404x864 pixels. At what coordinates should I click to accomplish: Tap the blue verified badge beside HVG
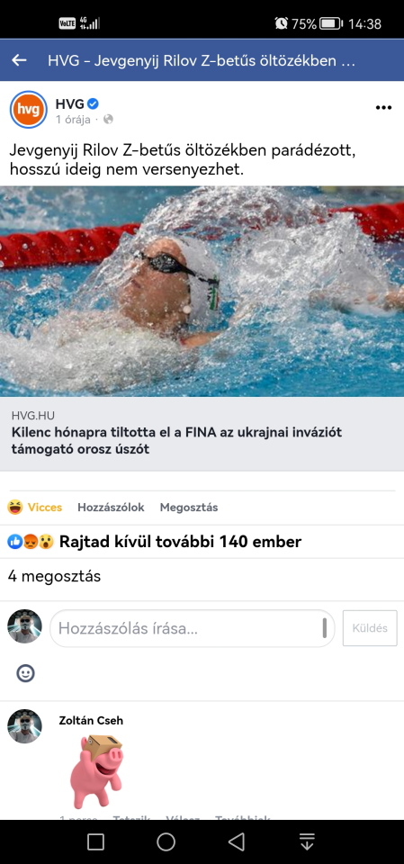94,103
